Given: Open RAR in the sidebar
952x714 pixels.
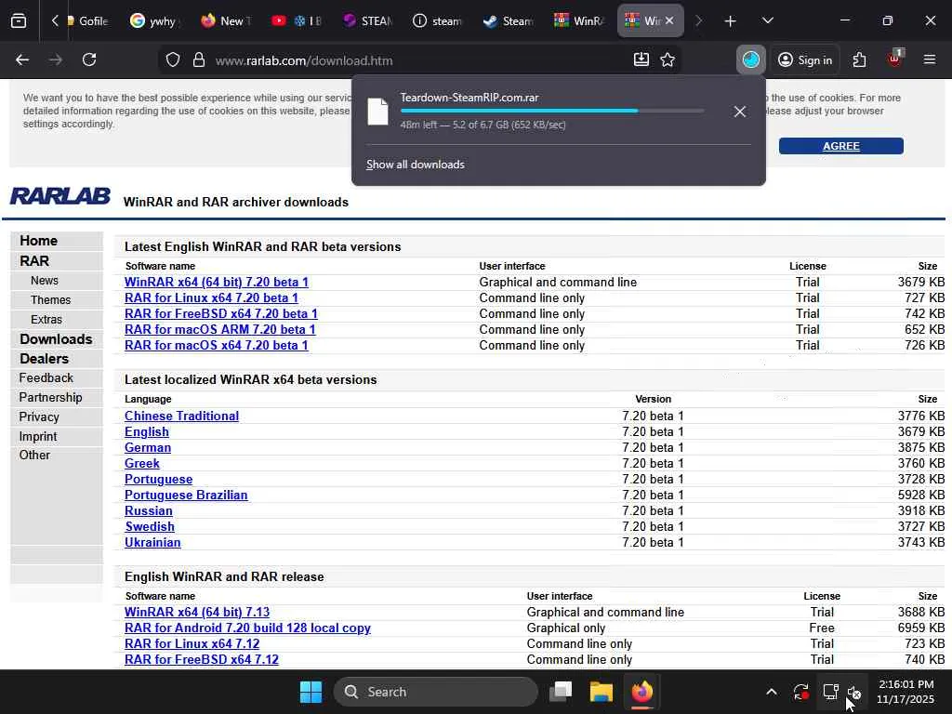Looking at the screenshot, I should click(x=34, y=261).
